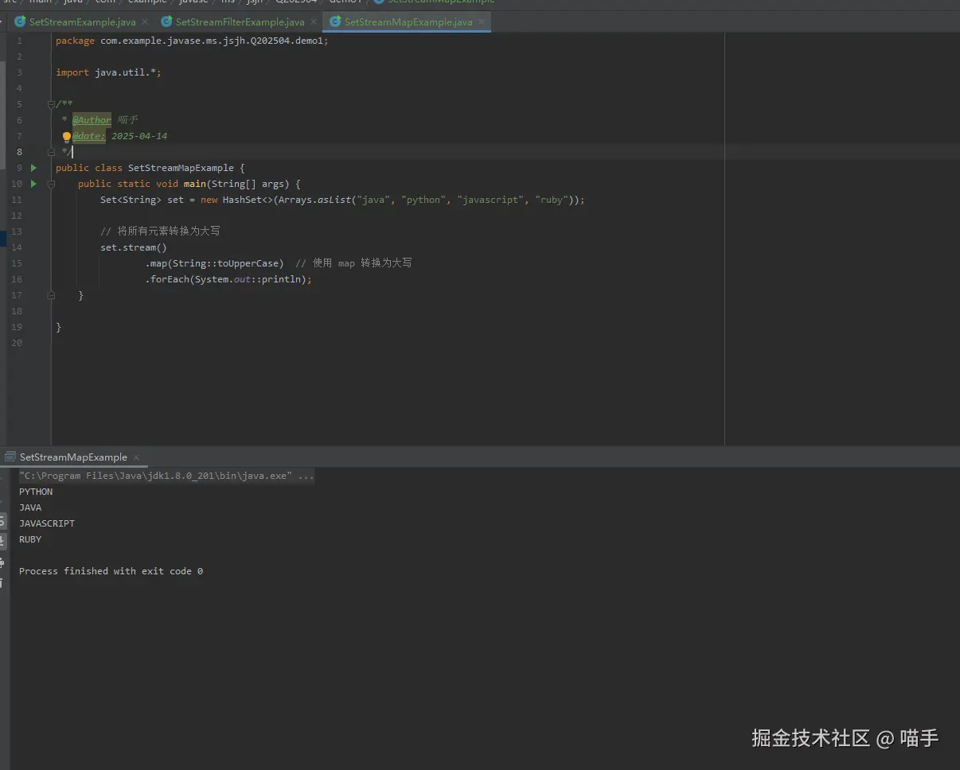Click the date value 2025-04-14
960x770 pixels.
(139, 136)
